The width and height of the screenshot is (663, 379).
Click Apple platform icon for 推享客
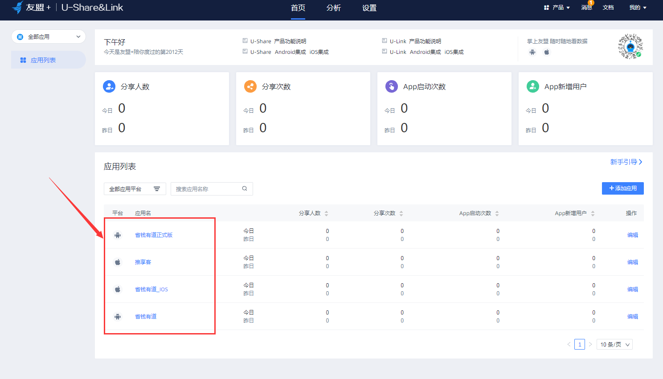118,262
